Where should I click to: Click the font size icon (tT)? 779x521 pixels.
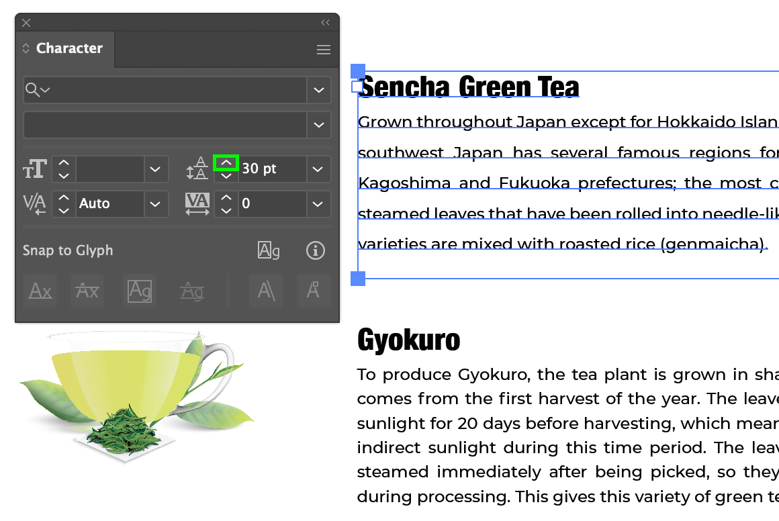tap(34, 169)
